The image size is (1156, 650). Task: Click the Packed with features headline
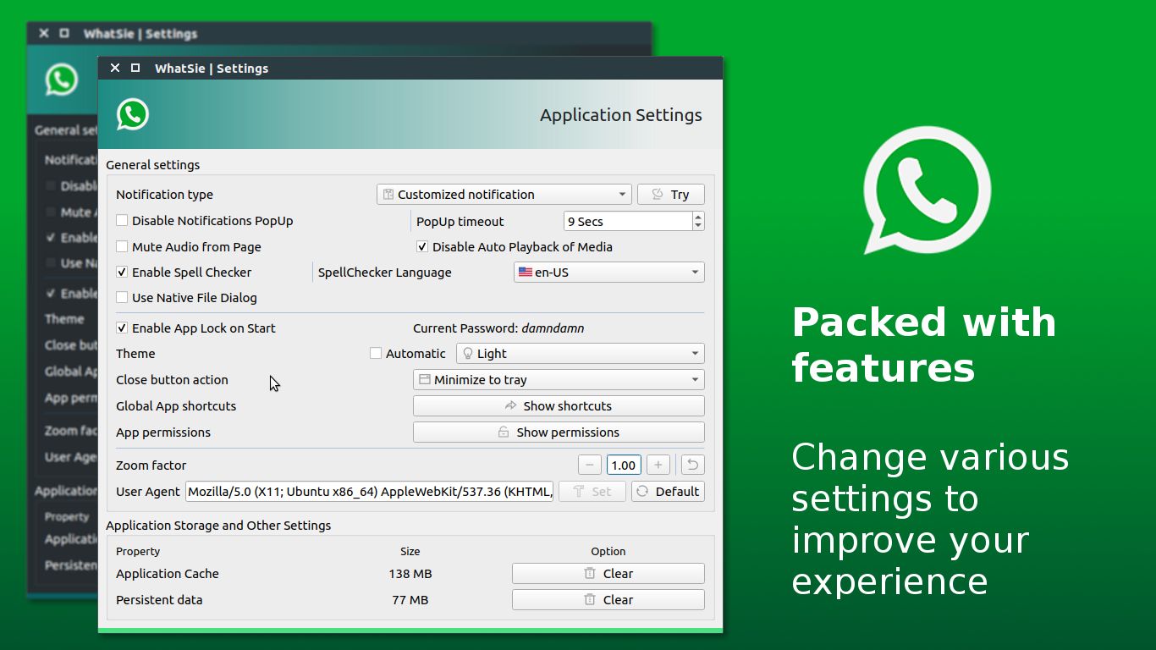(924, 344)
